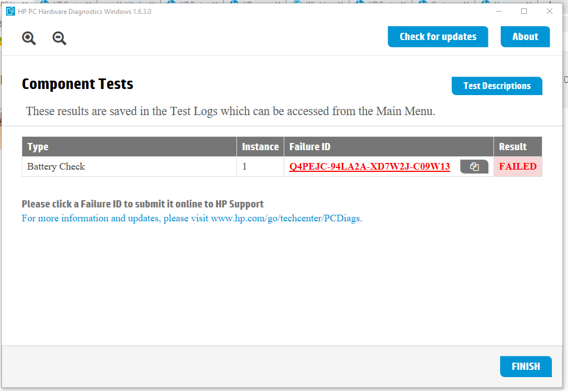Click the Failure ID column header
This screenshot has height=391, width=568.
pyautogui.click(x=389, y=147)
